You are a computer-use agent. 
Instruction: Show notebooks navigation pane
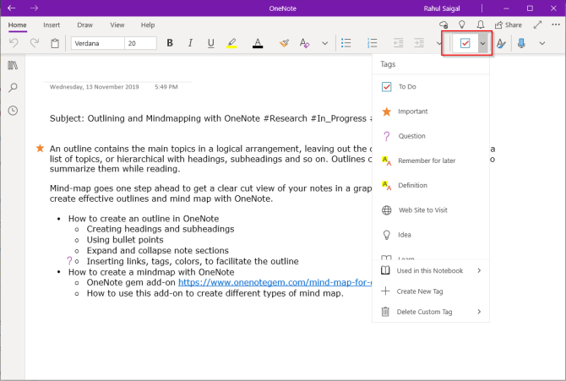pos(13,65)
